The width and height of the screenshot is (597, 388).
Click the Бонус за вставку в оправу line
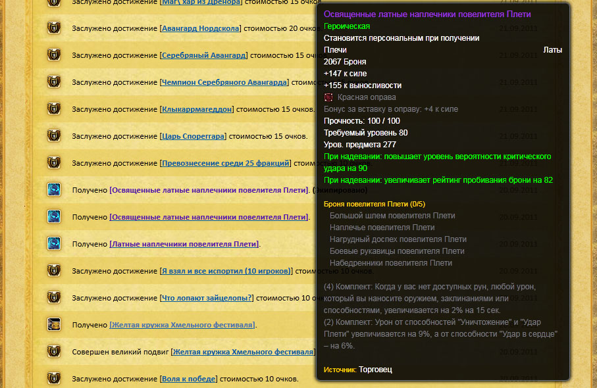tap(390, 109)
